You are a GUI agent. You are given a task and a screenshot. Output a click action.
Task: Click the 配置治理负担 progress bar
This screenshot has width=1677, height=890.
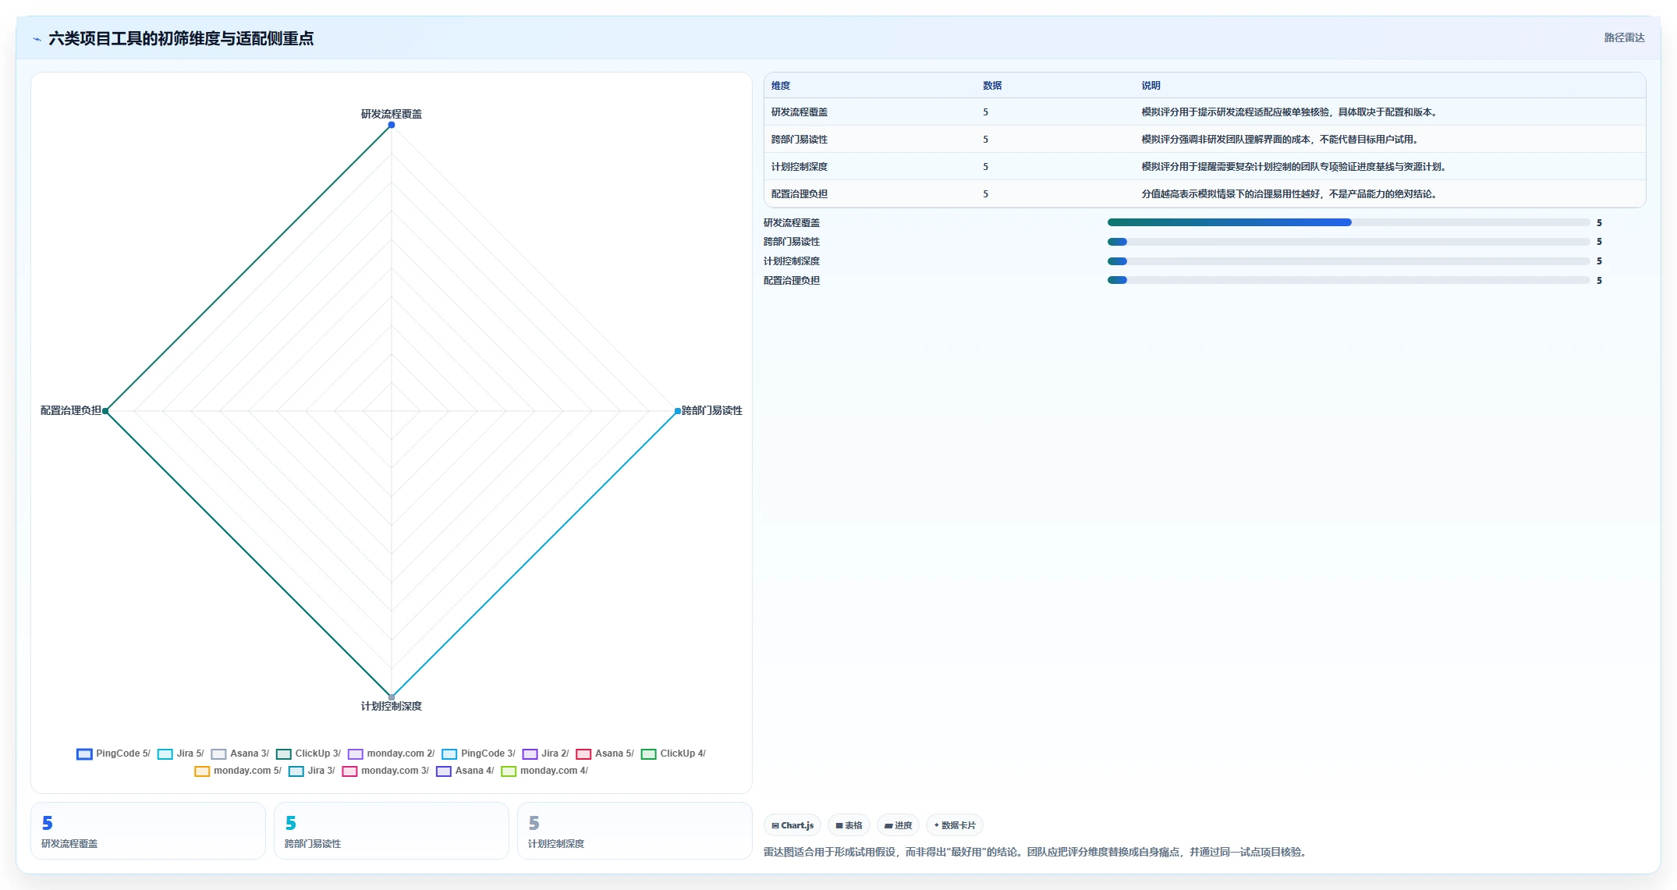[1348, 280]
